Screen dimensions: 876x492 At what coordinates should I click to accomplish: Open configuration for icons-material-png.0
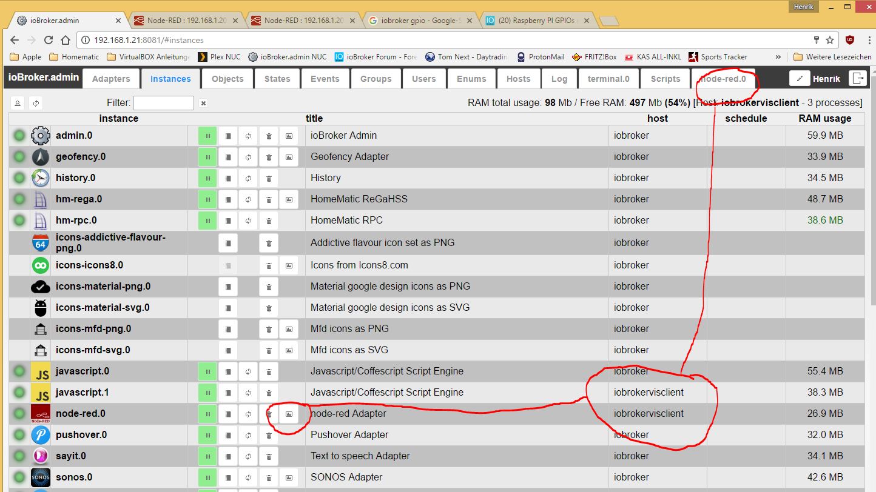(x=228, y=287)
